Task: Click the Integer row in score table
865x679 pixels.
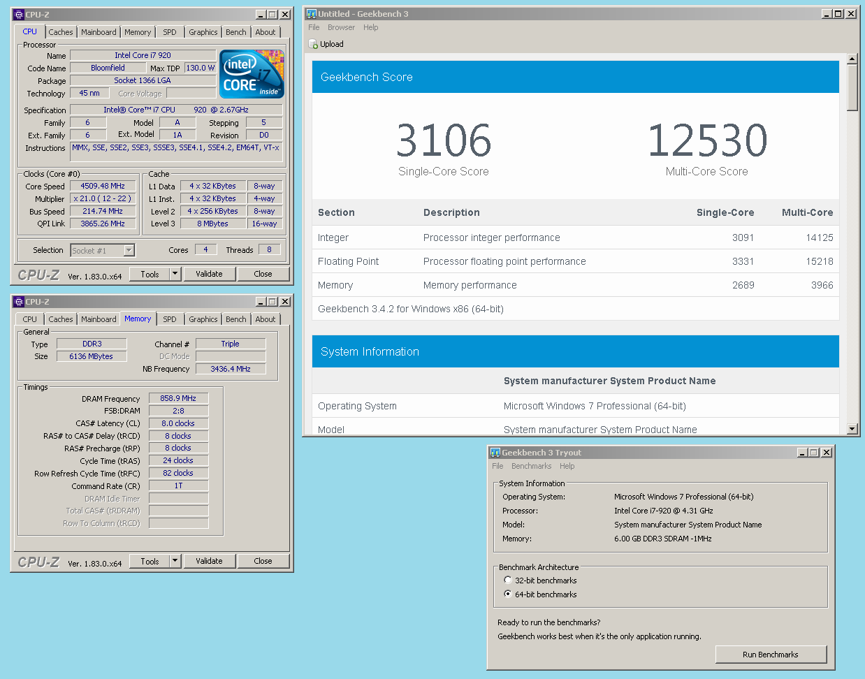Action: 576,238
